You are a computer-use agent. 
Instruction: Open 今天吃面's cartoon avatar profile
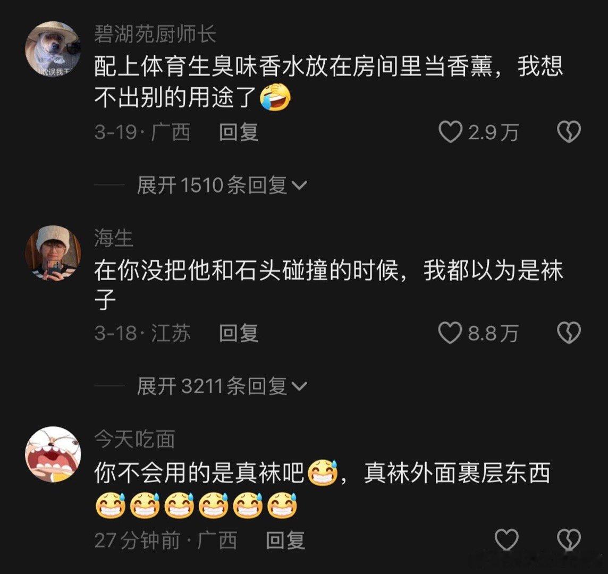tap(53, 454)
